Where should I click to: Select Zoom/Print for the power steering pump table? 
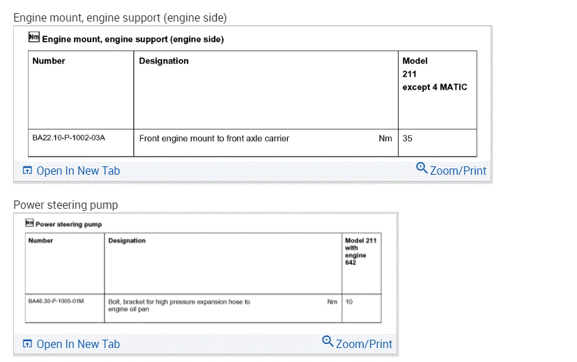(x=364, y=344)
